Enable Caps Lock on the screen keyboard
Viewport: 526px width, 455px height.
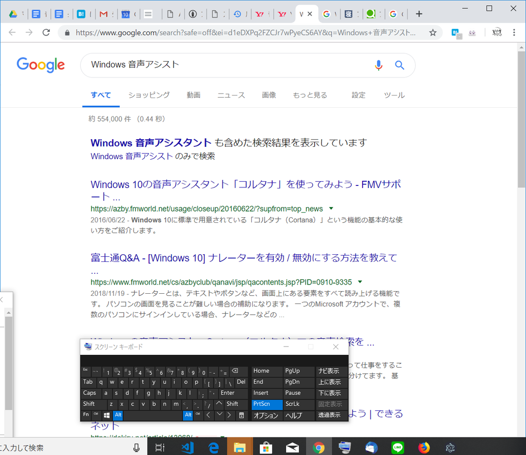(x=90, y=393)
